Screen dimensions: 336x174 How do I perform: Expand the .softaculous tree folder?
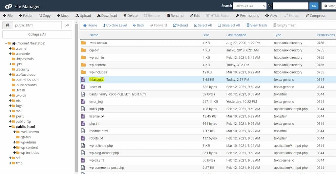click(x=10, y=74)
